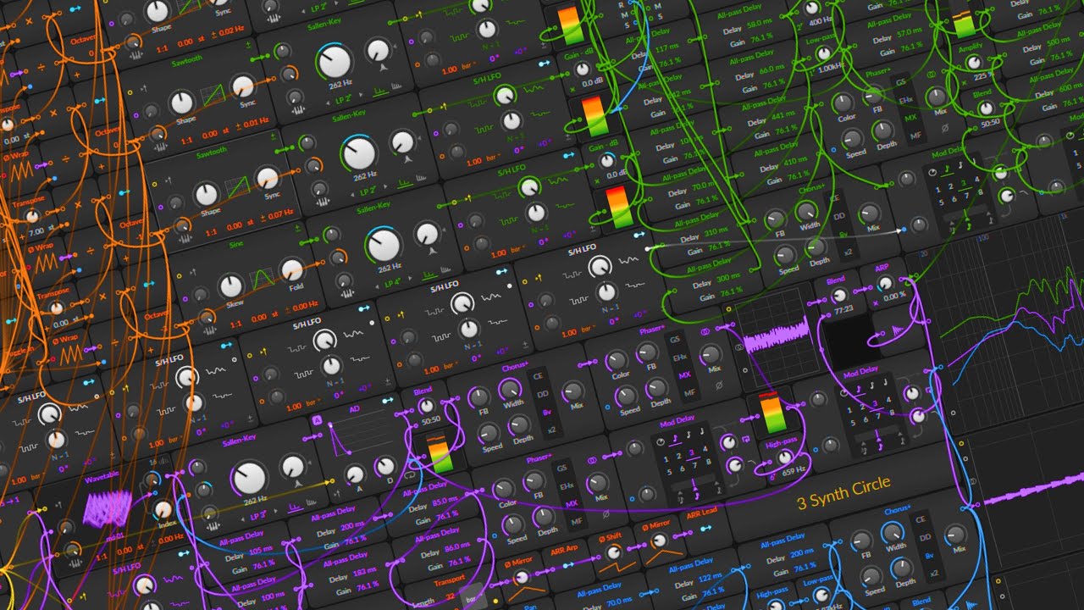Click the '3 Synth Circle' label

pyautogui.click(x=843, y=492)
